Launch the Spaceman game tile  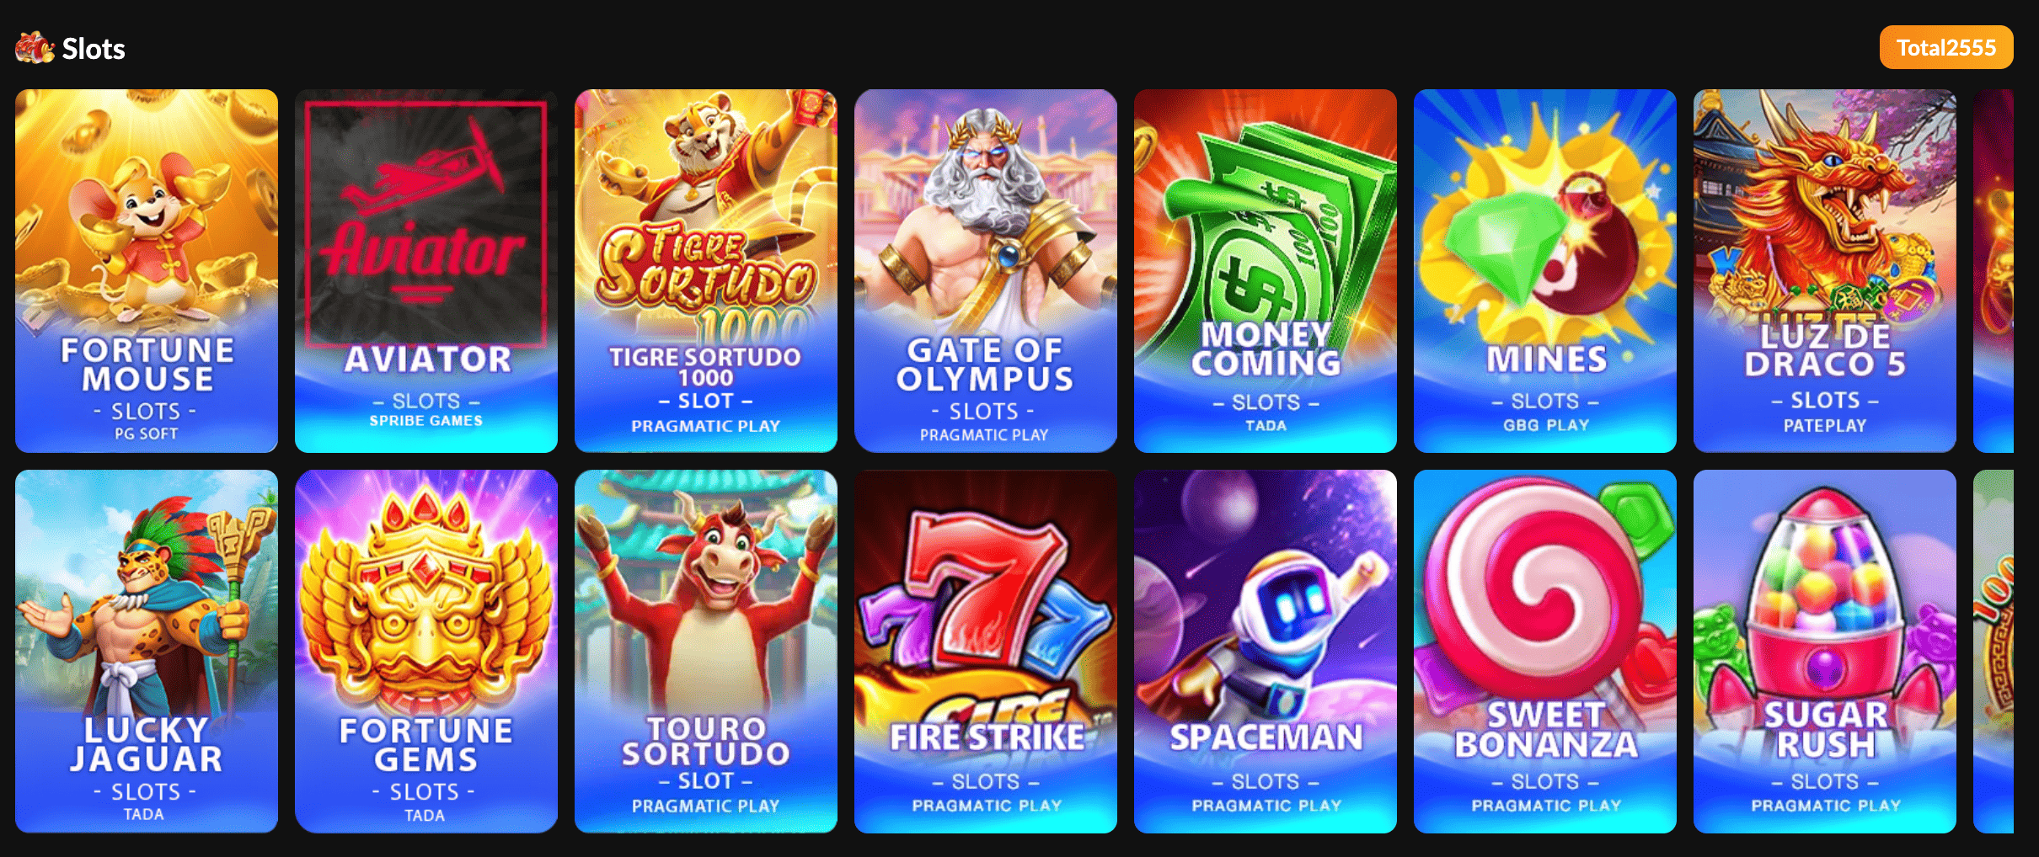coord(1266,652)
